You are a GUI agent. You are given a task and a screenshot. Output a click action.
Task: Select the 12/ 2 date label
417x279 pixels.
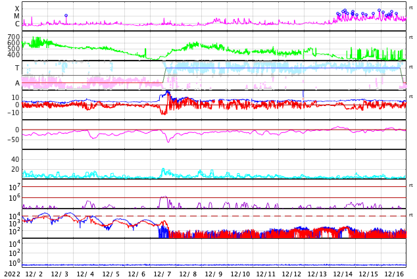click(34, 274)
